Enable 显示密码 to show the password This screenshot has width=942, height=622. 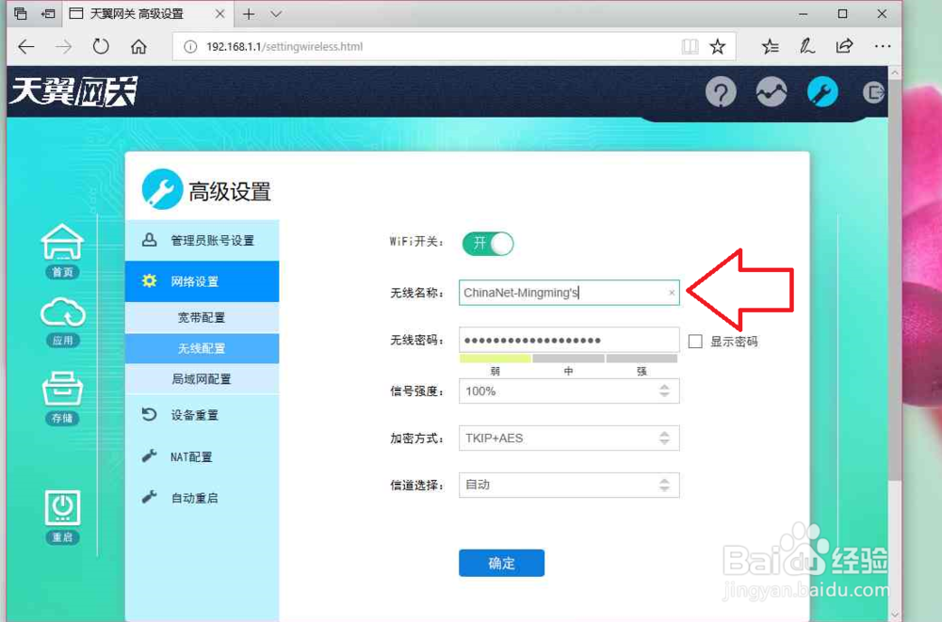point(694,341)
